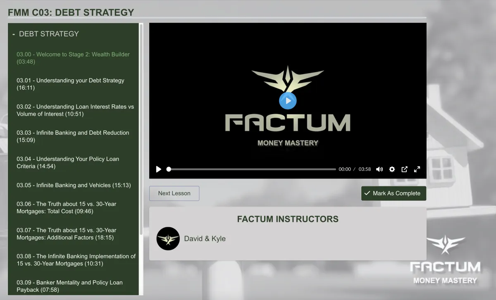Play the video with center blue play button
Image resolution: width=496 pixels, height=300 pixels.
click(288, 100)
